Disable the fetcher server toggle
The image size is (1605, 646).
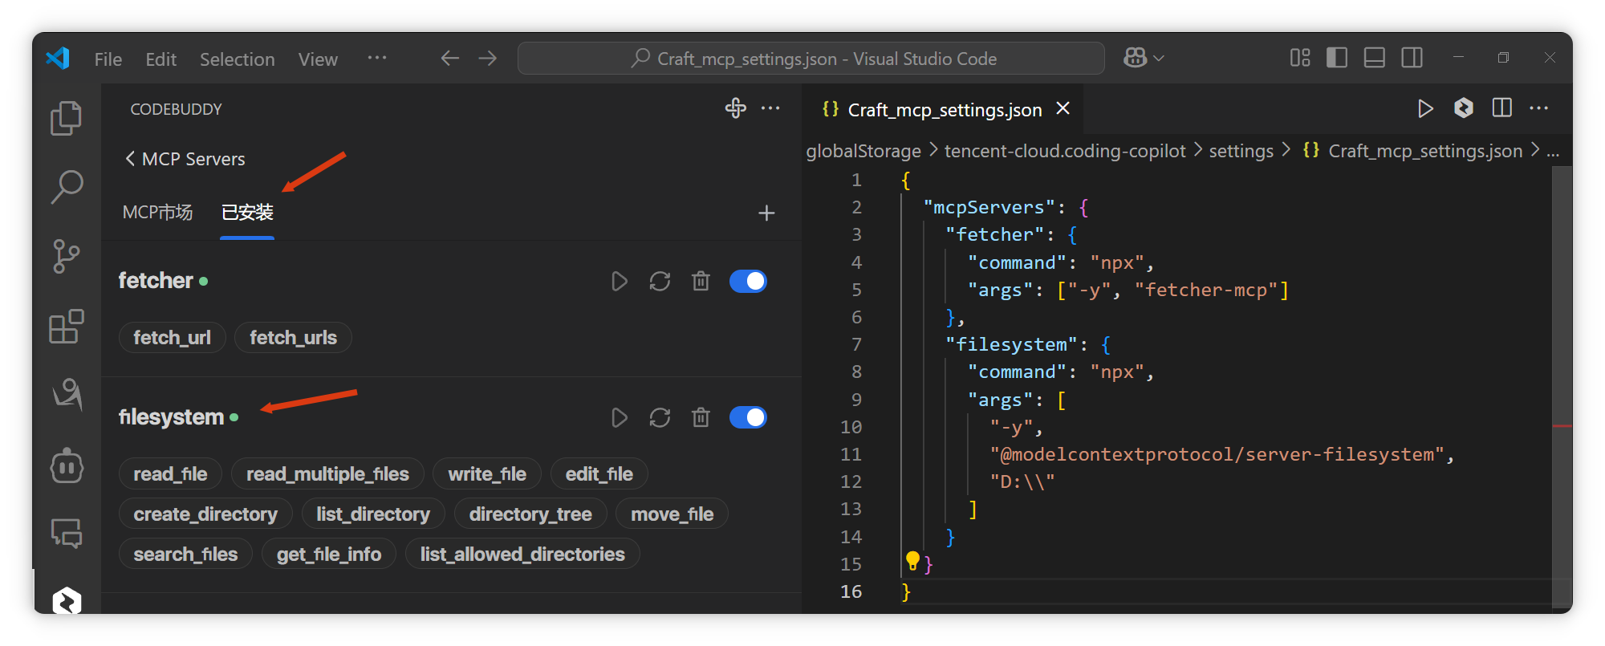pyautogui.click(x=748, y=281)
